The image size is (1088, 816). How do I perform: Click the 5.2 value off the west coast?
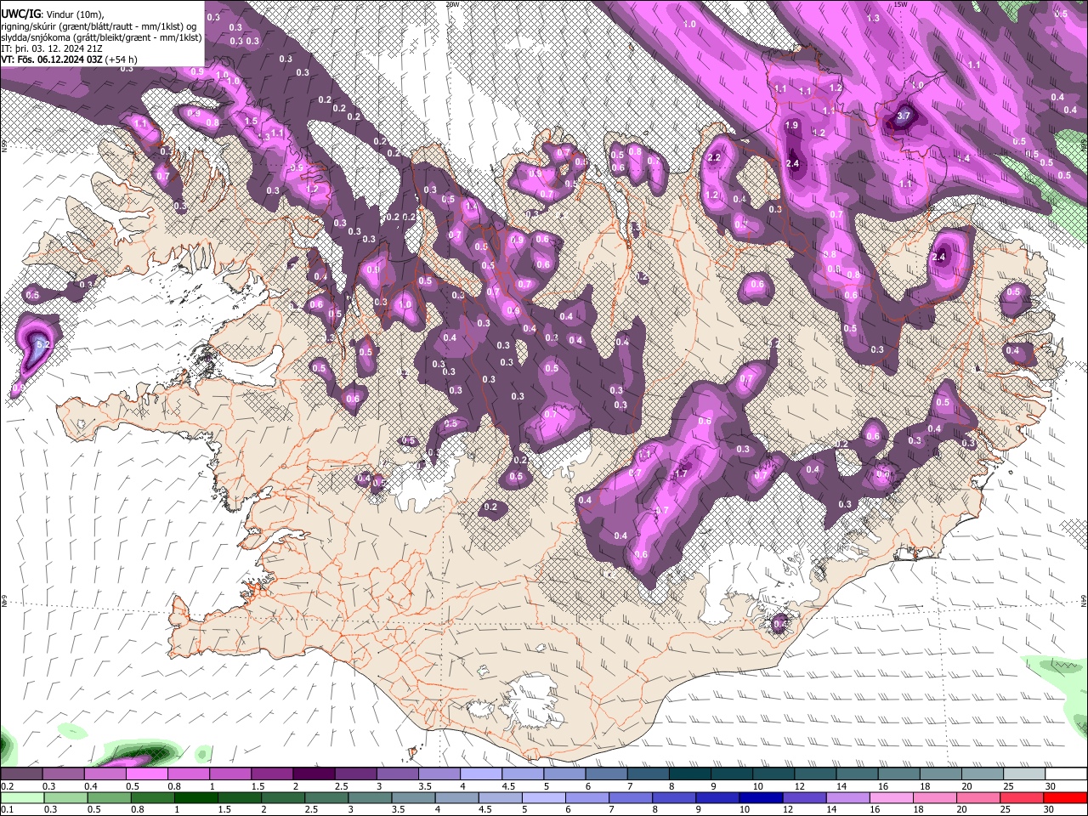tap(45, 344)
